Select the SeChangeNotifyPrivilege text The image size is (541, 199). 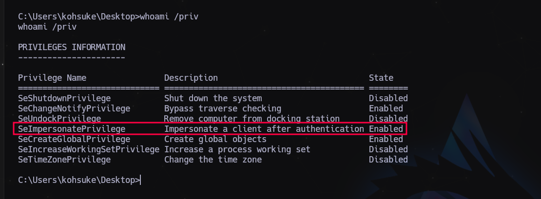(x=74, y=109)
